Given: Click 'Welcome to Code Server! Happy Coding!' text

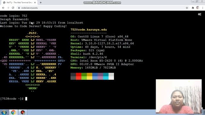Looking at the screenshot, I should (33, 26).
